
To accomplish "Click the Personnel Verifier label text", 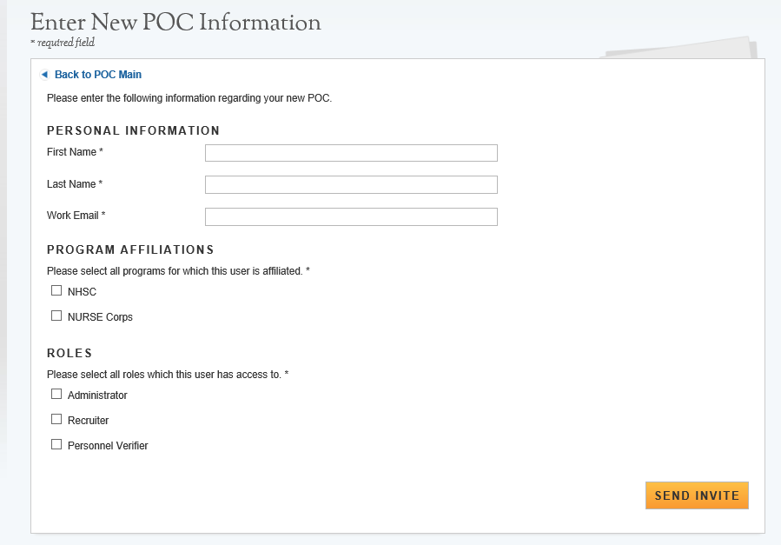I will click(108, 446).
